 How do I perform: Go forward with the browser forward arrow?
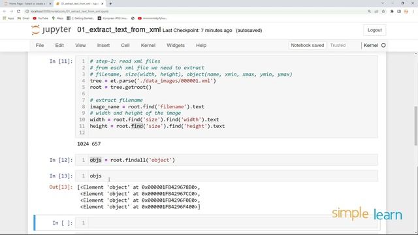tap(12, 12)
